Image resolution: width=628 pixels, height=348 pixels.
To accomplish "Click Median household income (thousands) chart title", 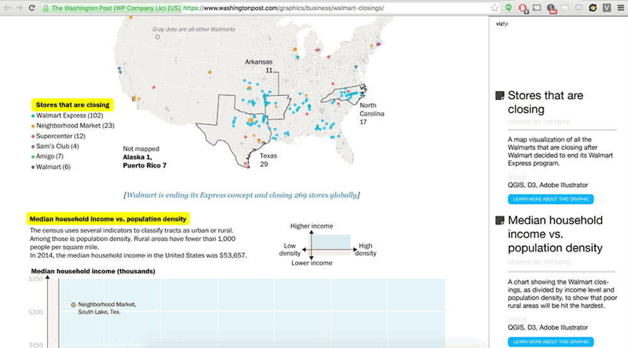I will point(93,271).
